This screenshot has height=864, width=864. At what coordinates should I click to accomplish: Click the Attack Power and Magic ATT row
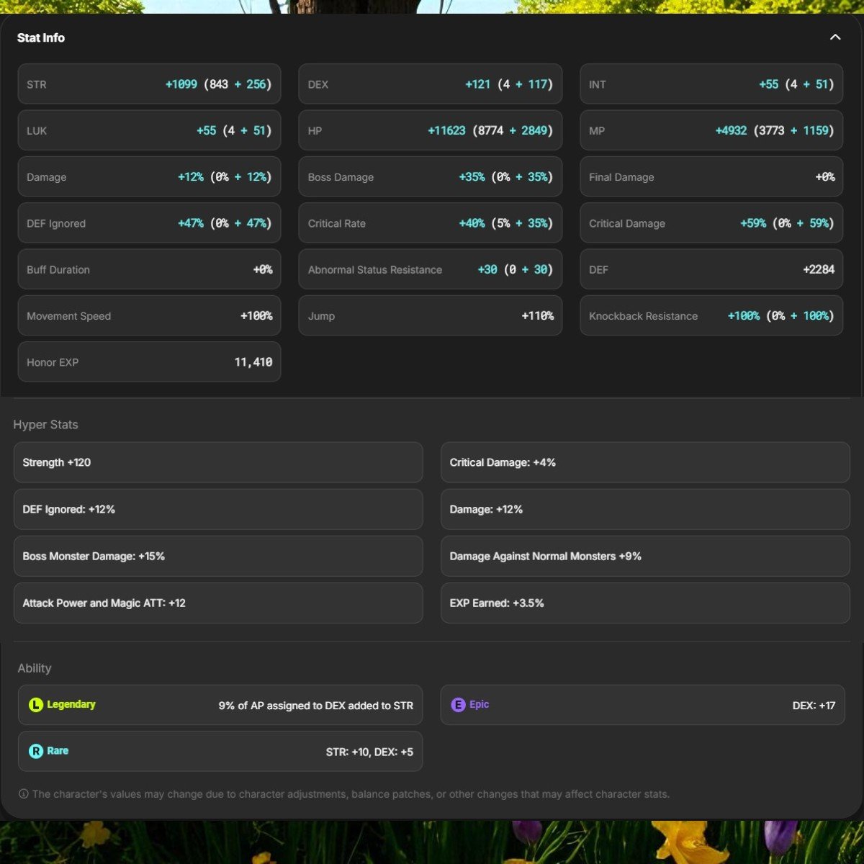[x=217, y=603]
